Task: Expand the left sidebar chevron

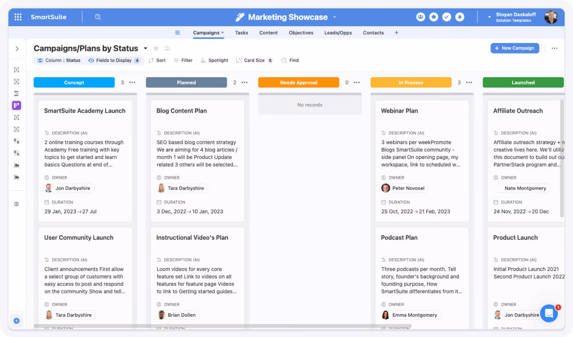Action: pos(17,49)
